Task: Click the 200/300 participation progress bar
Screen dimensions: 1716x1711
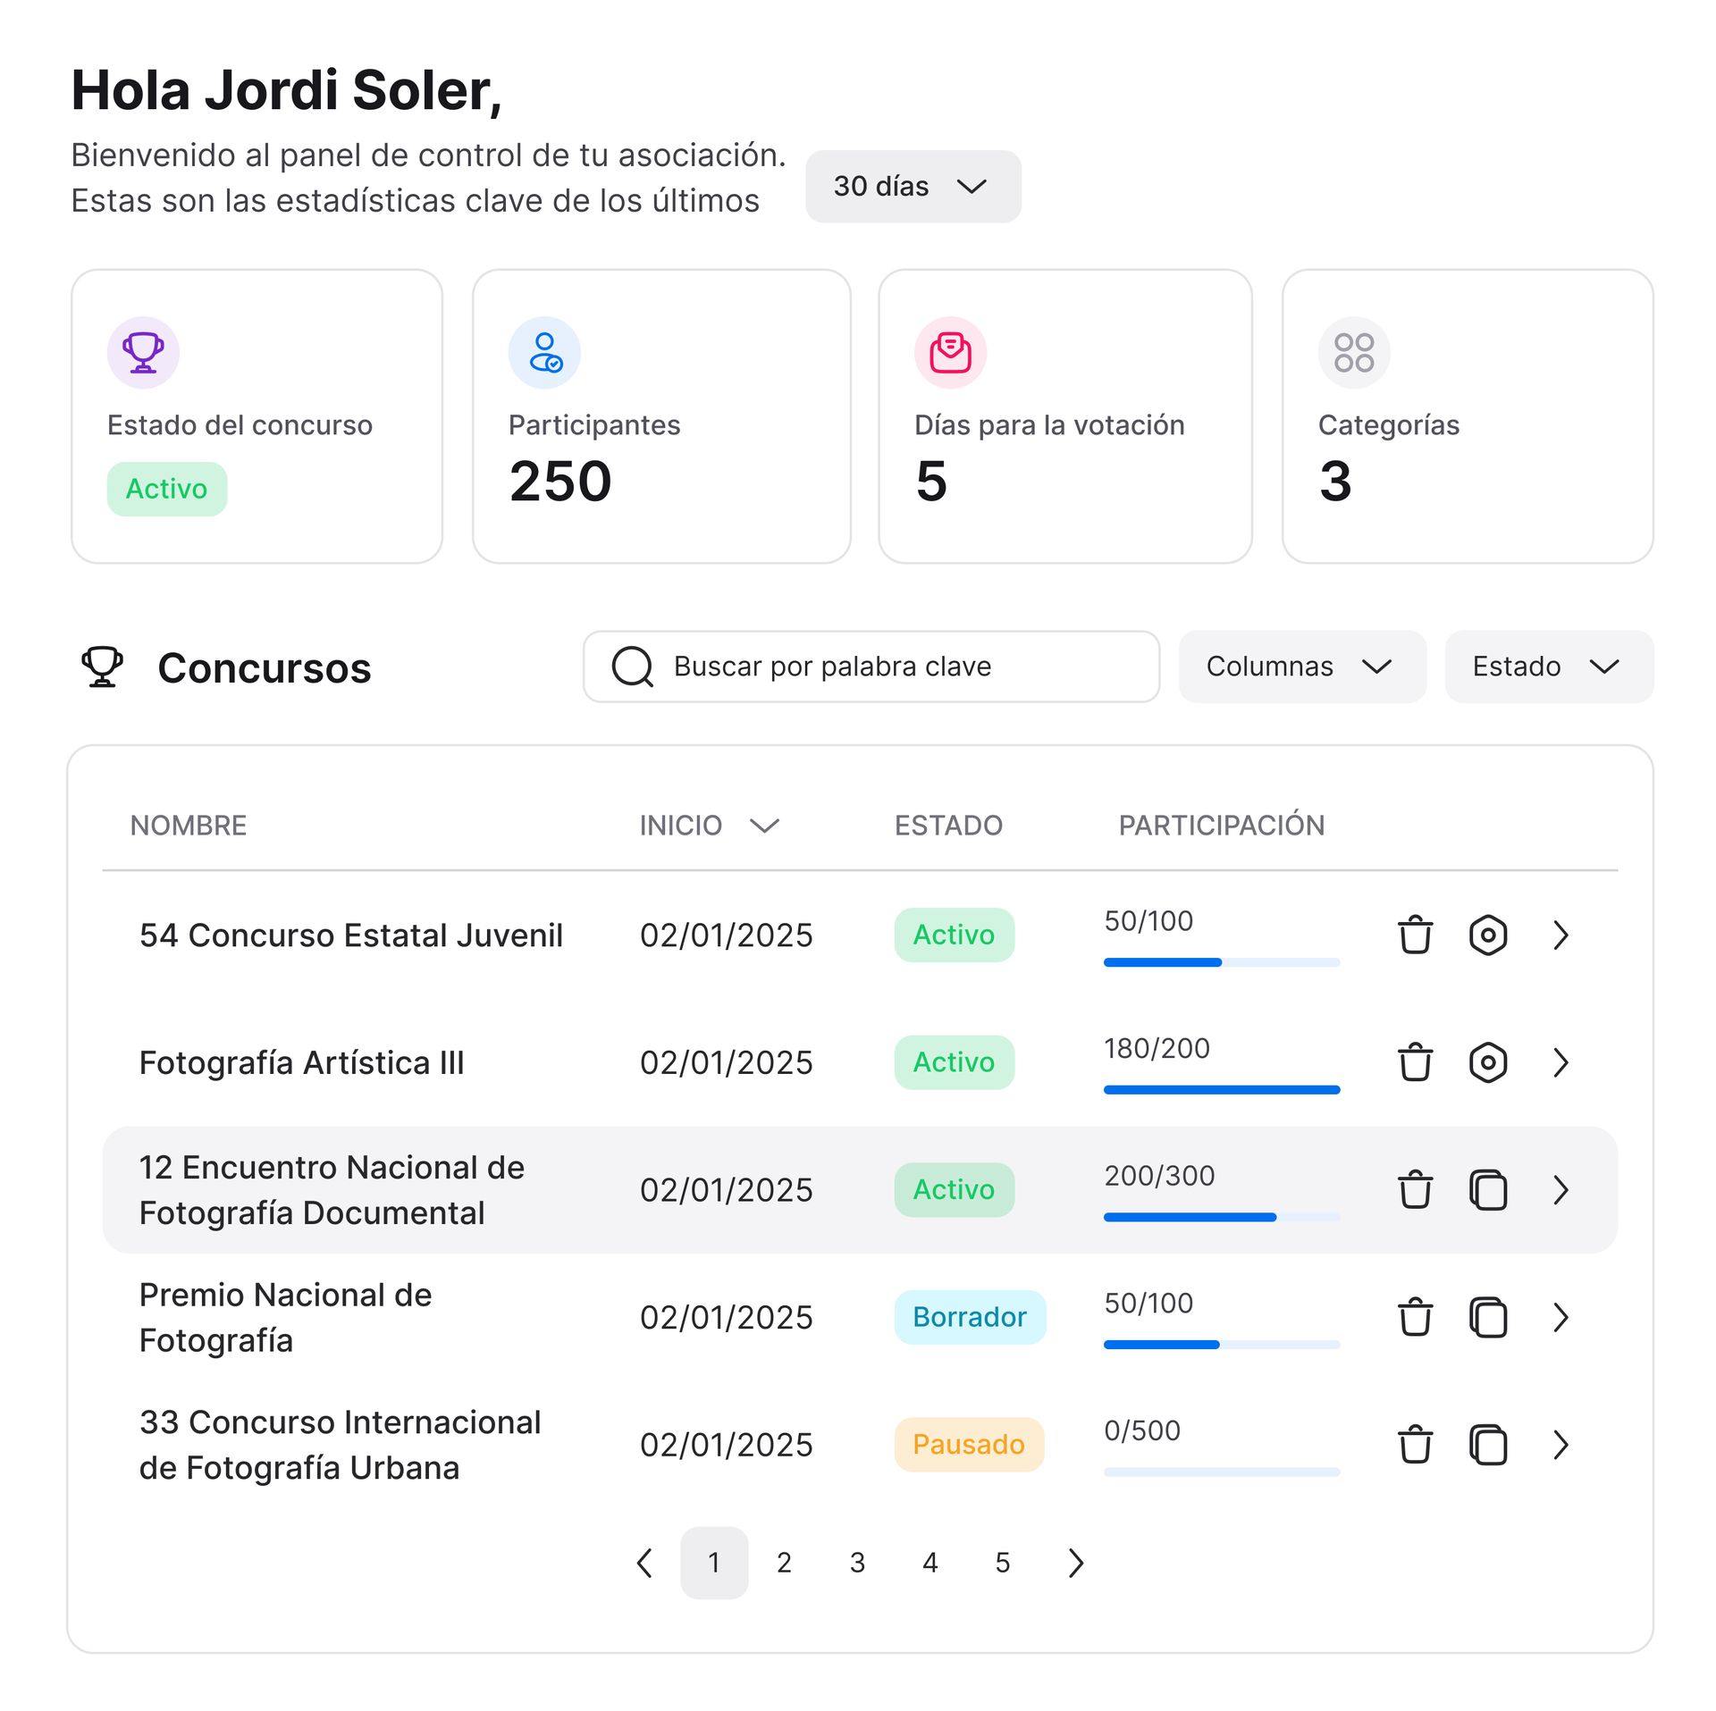Action: 1220,1216
